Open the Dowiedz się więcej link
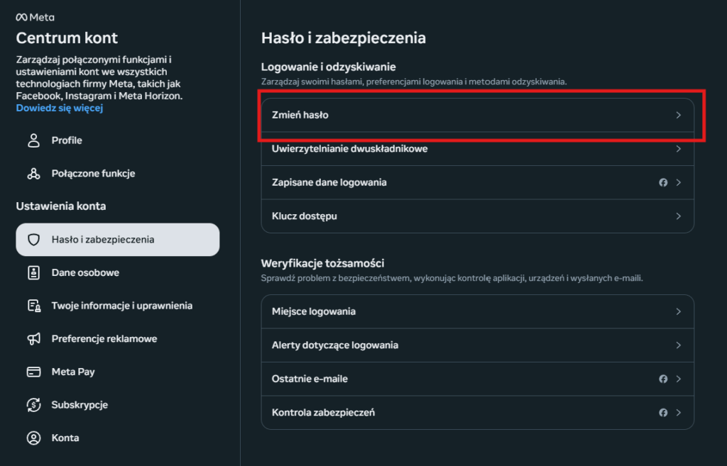This screenshot has width=727, height=466. click(x=59, y=109)
